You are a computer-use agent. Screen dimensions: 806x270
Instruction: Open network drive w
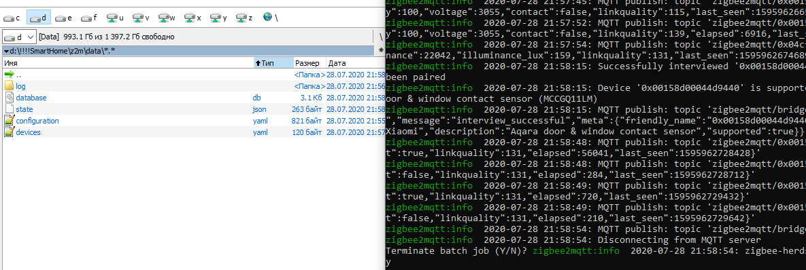click(167, 18)
